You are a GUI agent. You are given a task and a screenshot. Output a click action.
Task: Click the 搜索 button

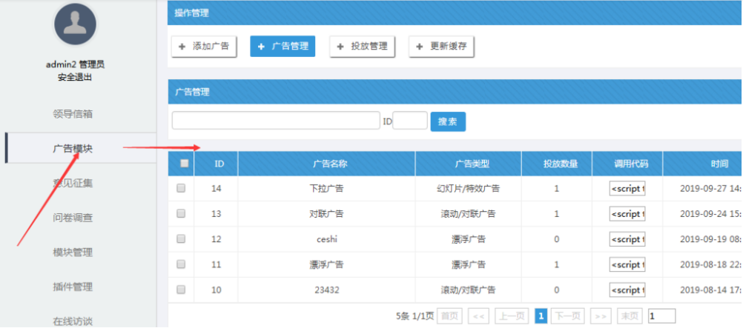tap(448, 121)
